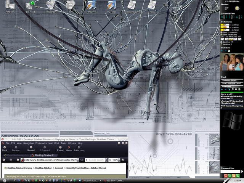Viewport: 244px width, 183px height.
Task: Click the Back button in the browser toolbar
Action: (x=5, y=149)
